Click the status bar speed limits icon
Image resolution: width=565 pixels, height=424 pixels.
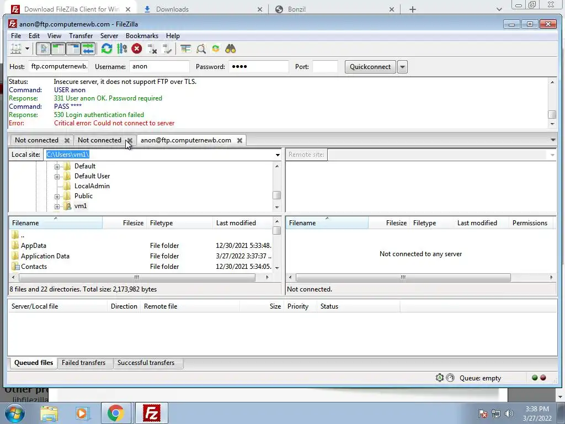[x=450, y=378]
